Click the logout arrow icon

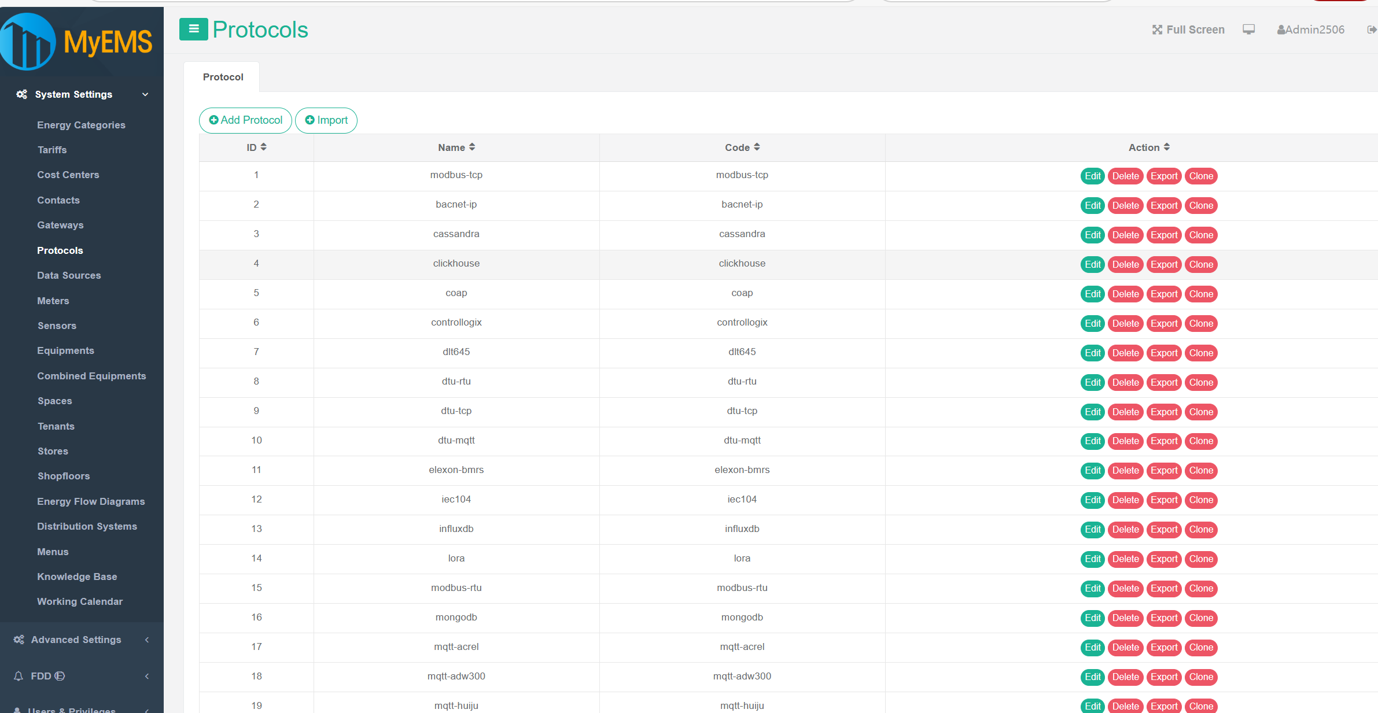[x=1371, y=29]
